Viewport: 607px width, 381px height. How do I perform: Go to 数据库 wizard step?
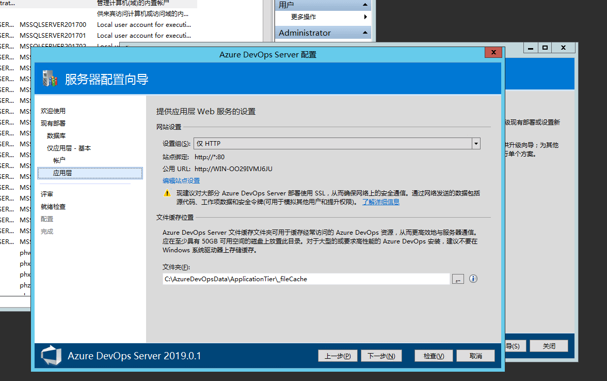56,136
